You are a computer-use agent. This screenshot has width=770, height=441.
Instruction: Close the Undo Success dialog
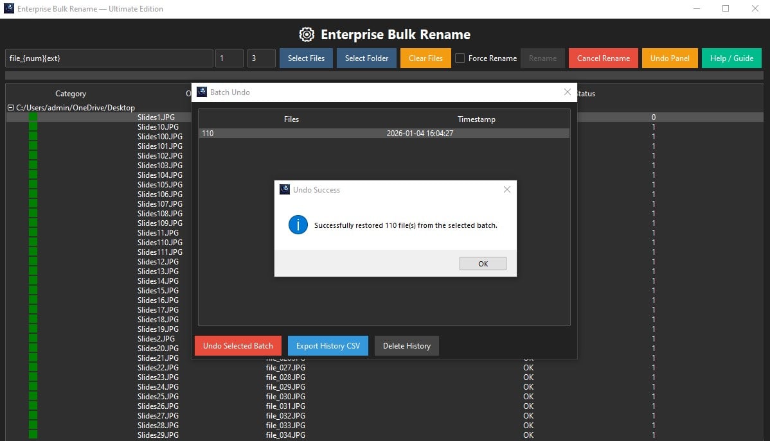click(506, 189)
